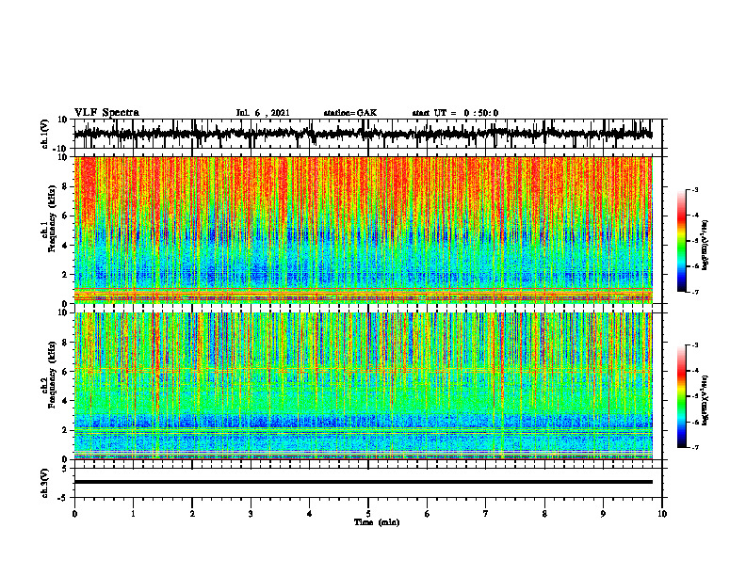Click the ch.1 spectrogram plot area
This screenshot has height=576, width=746.
[364, 230]
